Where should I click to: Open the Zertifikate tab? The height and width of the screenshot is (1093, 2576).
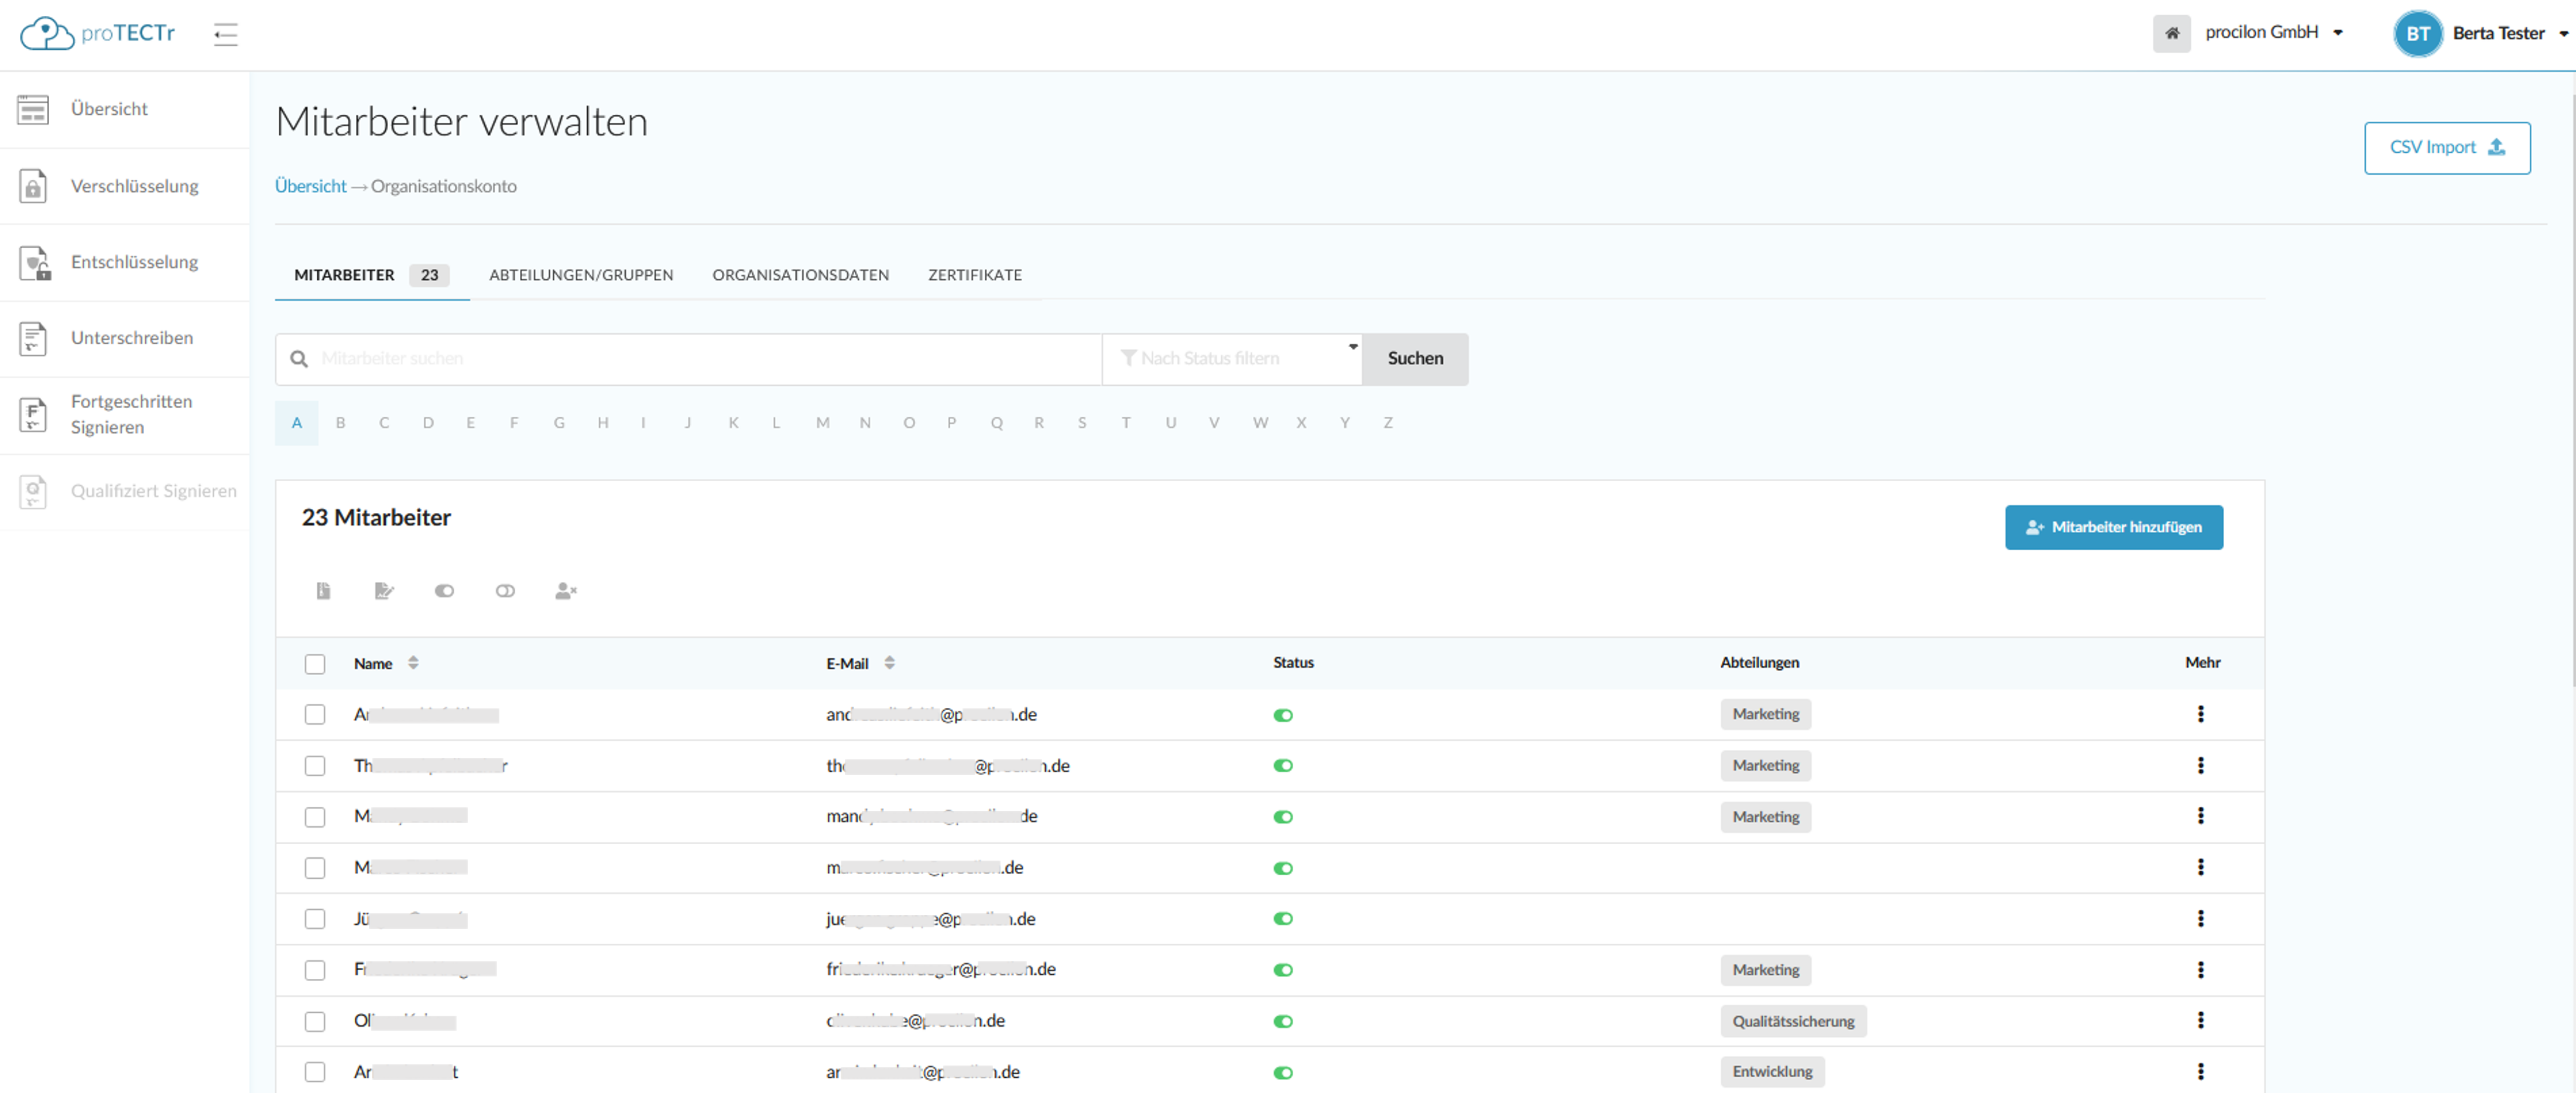[974, 275]
